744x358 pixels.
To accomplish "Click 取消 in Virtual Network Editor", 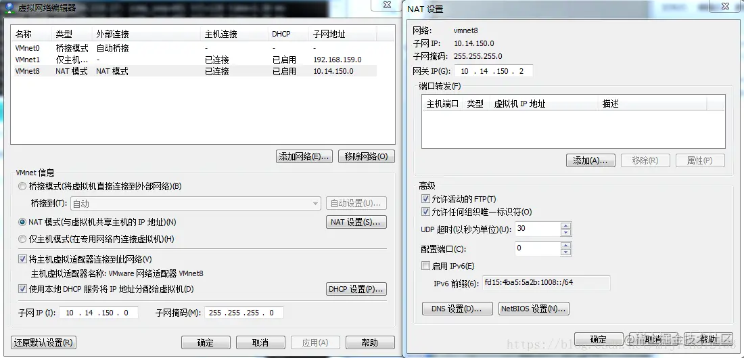I will (x=260, y=342).
